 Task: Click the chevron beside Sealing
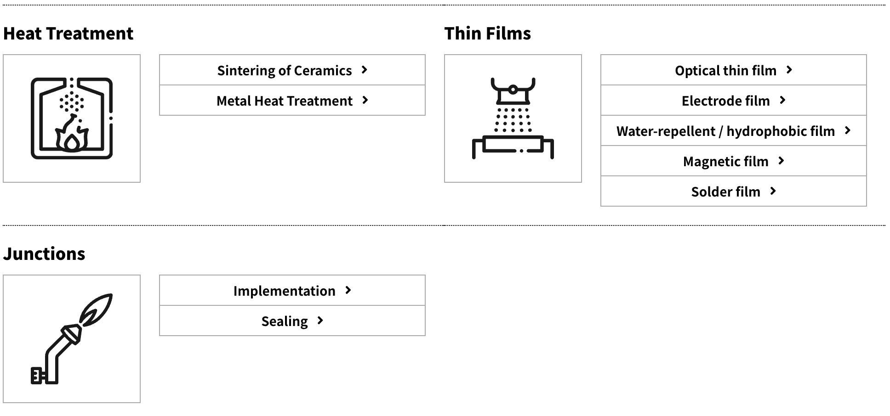[x=320, y=320]
